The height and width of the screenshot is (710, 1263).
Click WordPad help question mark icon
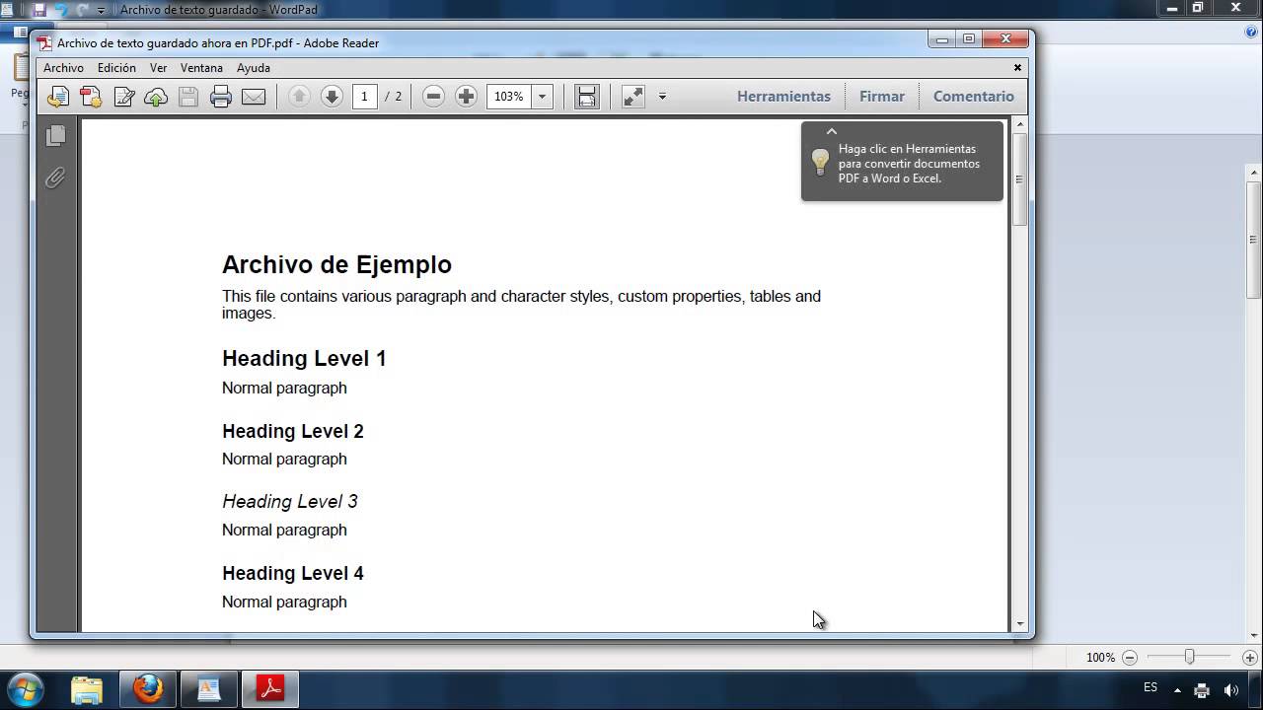click(1251, 32)
